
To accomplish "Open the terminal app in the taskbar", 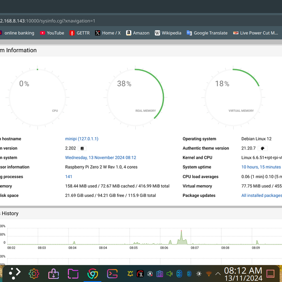I will pyautogui.click(x=112, y=273).
